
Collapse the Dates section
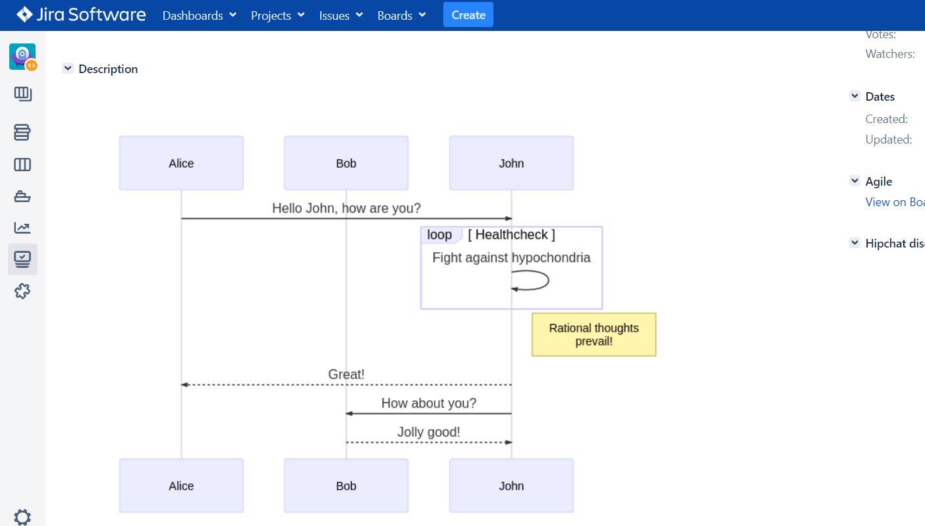[x=855, y=96]
